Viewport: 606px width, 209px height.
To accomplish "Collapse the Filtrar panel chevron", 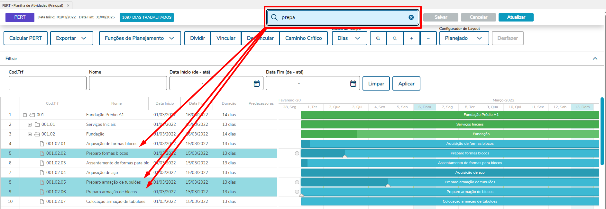I will click(595, 58).
